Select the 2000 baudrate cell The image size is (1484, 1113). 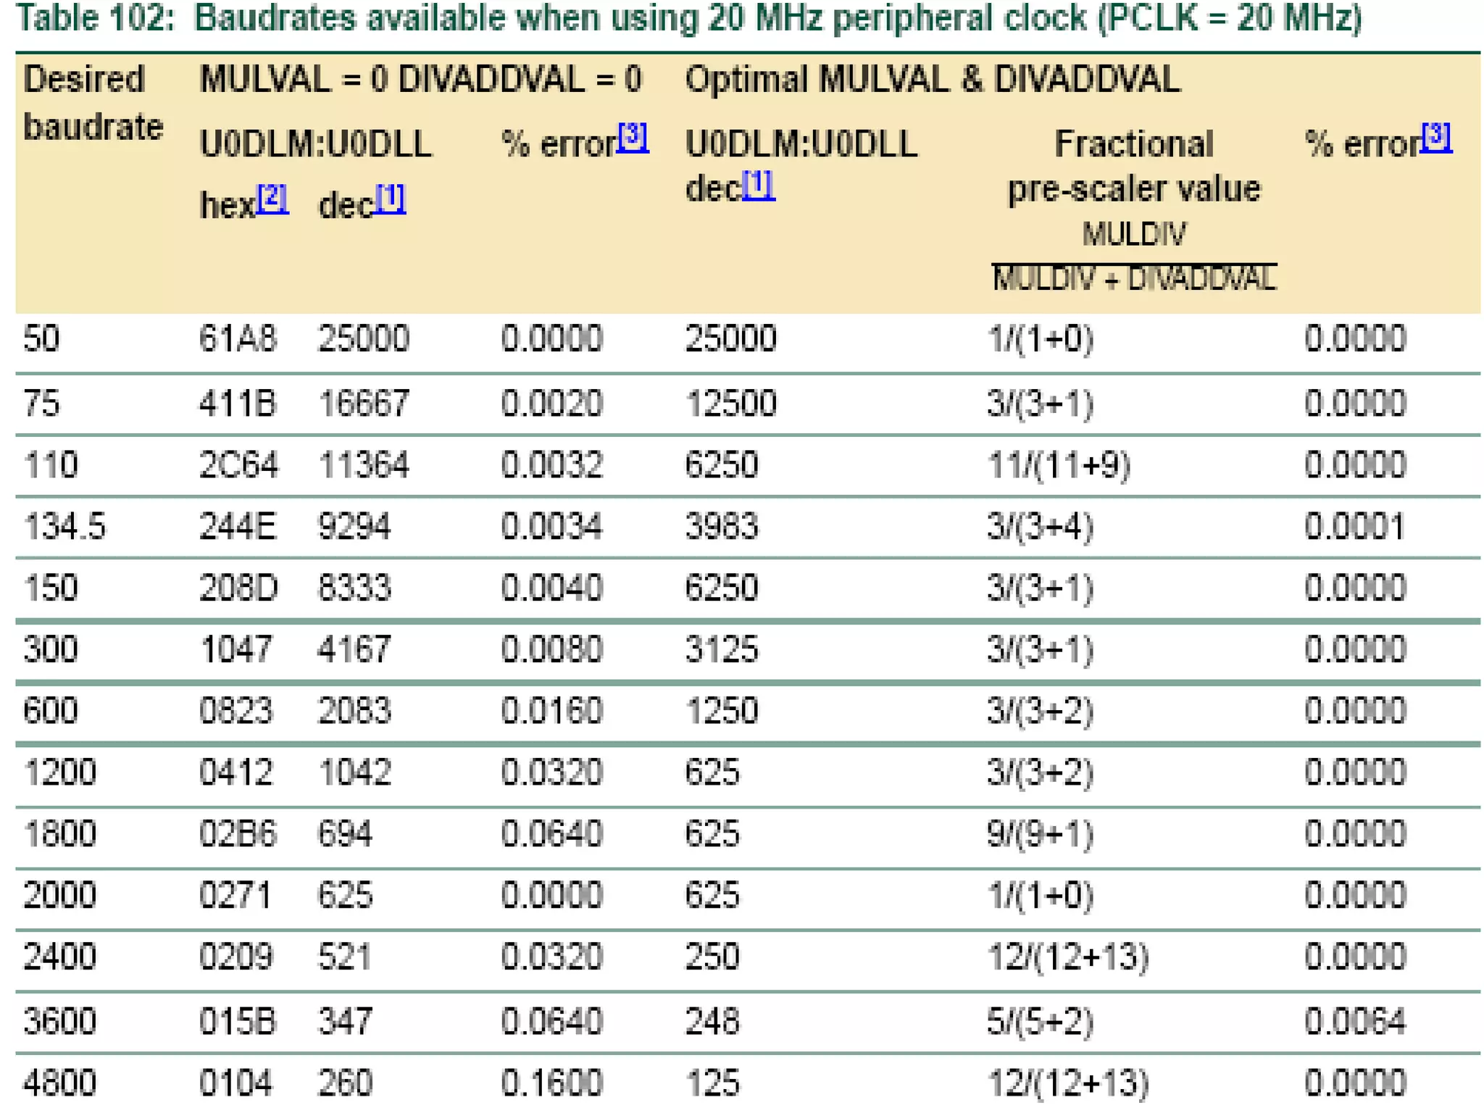(x=59, y=896)
